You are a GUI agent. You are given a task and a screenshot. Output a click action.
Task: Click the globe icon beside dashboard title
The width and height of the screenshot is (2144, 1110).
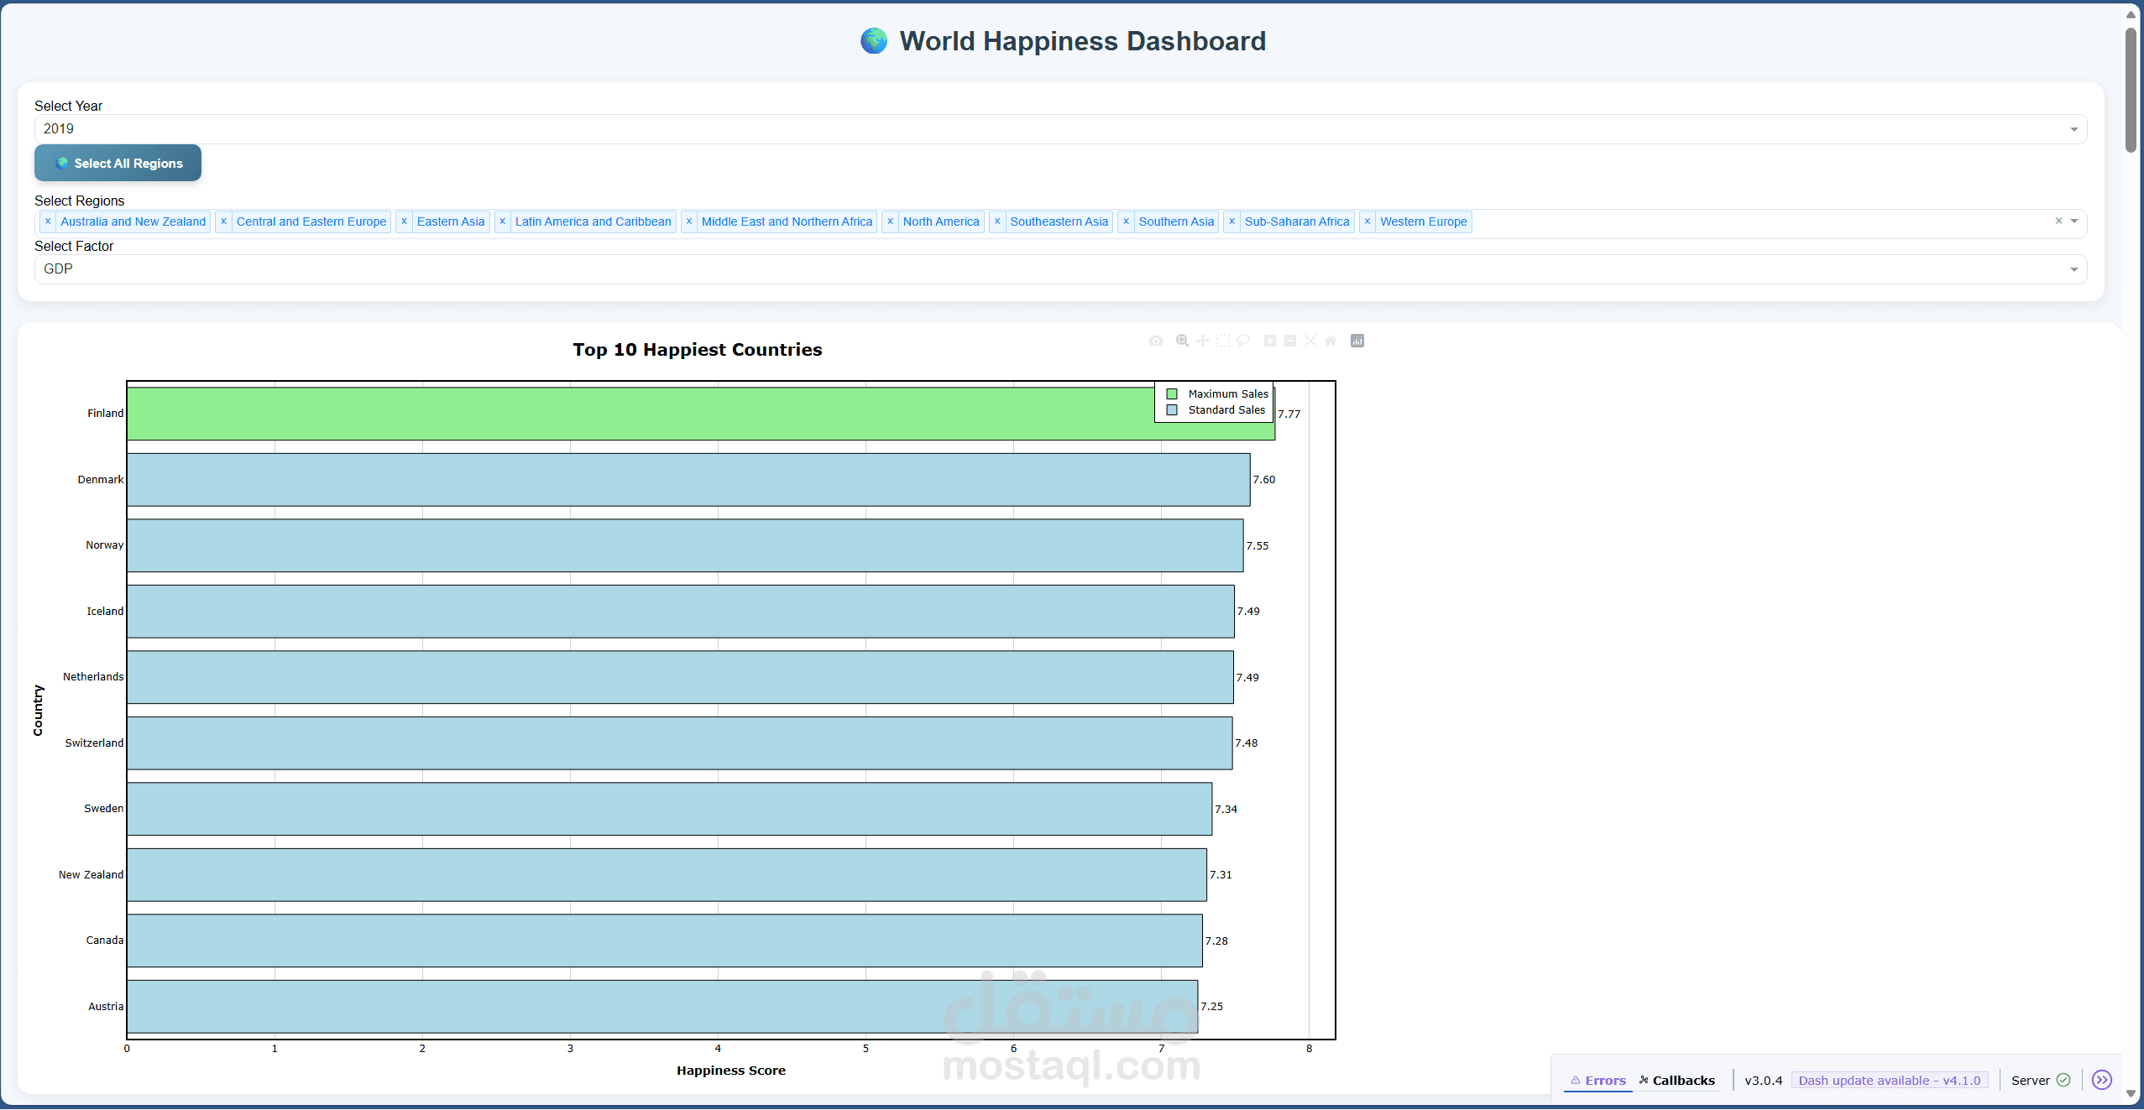point(874,41)
